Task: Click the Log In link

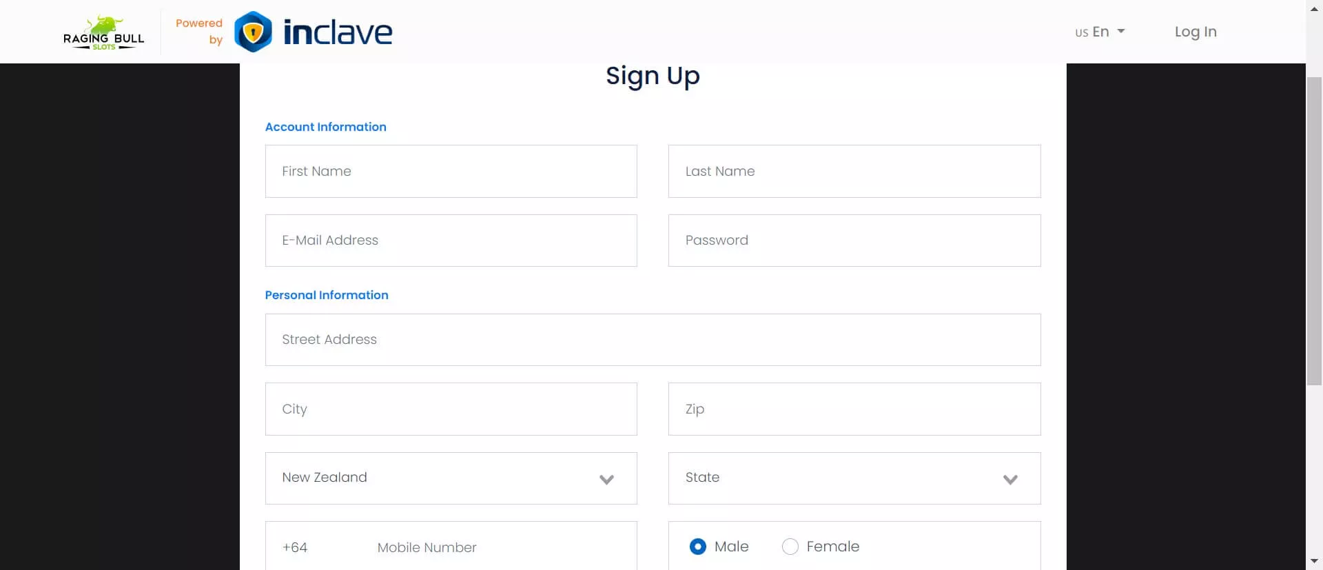Action: (x=1195, y=32)
